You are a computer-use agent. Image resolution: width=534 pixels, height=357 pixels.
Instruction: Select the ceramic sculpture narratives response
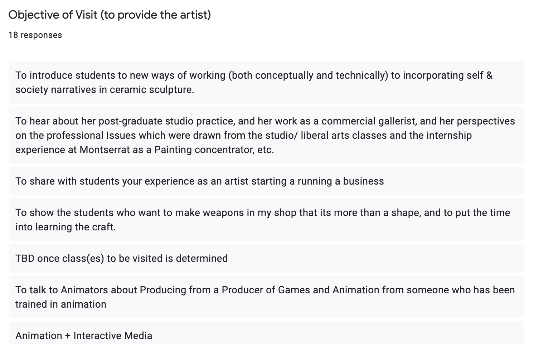(266, 82)
